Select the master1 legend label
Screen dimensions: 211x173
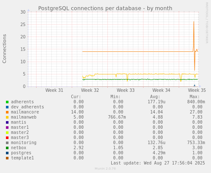pos(20,127)
